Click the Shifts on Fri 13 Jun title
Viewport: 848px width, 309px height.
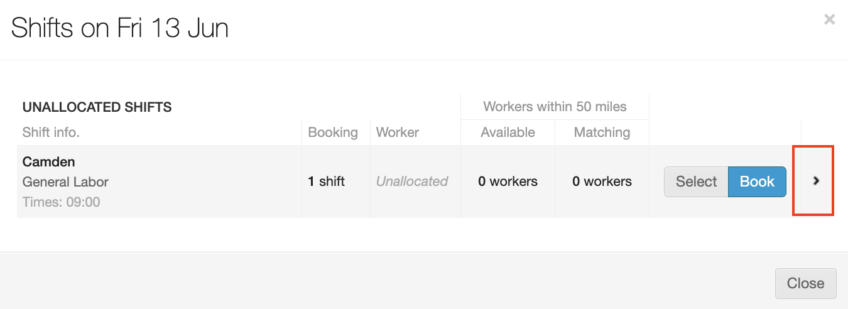tap(119, 28)
